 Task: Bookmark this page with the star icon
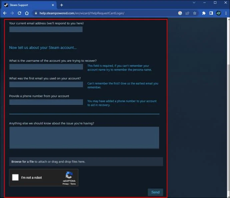[x=195, y=13]
